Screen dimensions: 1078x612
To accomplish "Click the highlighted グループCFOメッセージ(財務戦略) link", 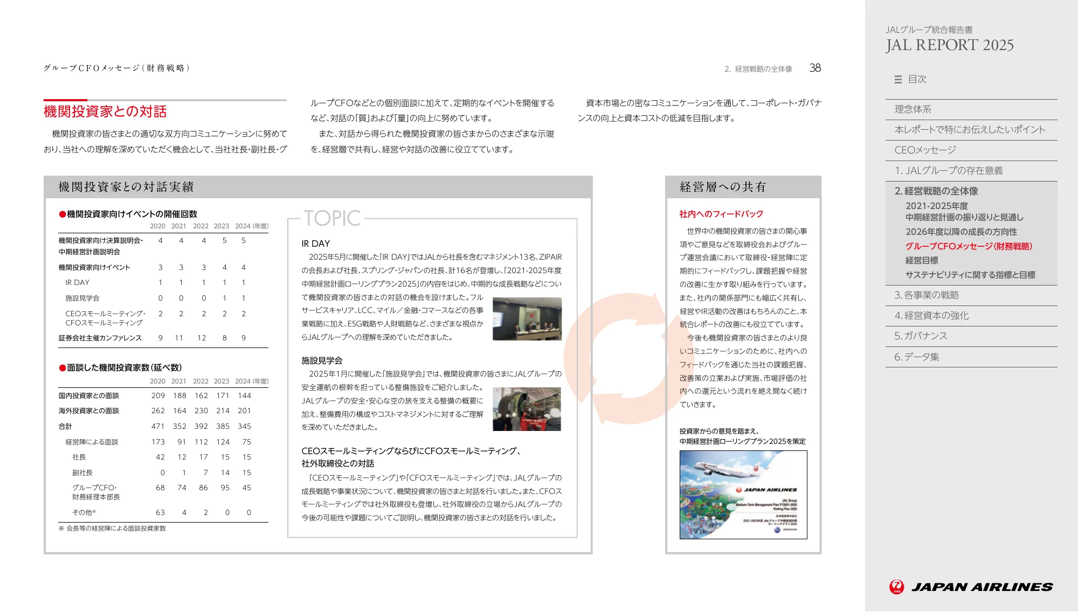I will (969, 246).
